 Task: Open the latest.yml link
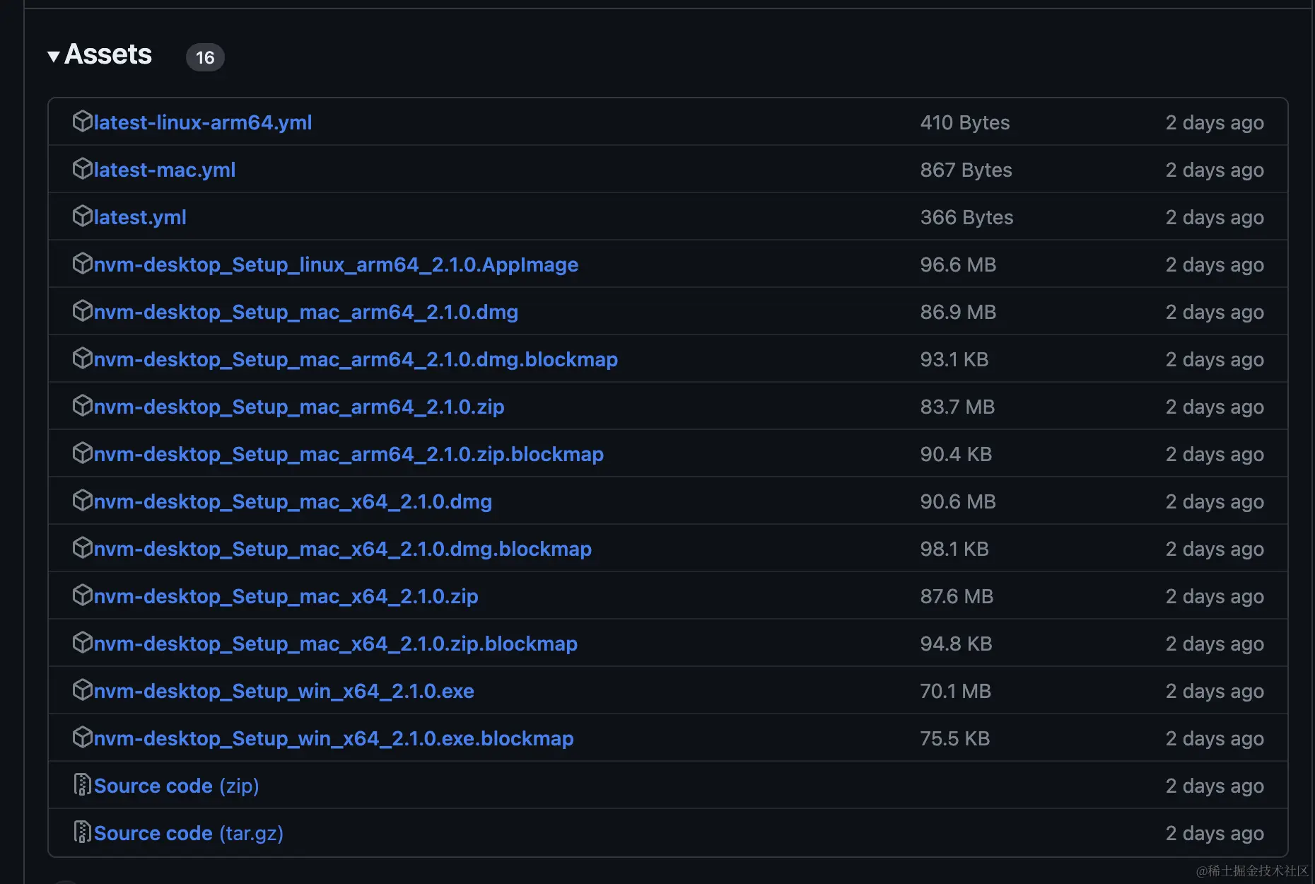click(x=140, y=217)
